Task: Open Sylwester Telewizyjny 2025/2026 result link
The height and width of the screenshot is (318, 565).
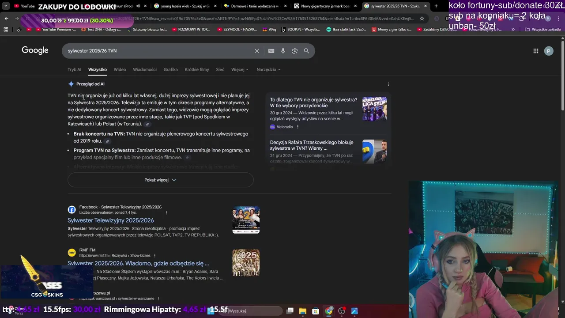Action: pyautogui.click(x=111, y=220)
